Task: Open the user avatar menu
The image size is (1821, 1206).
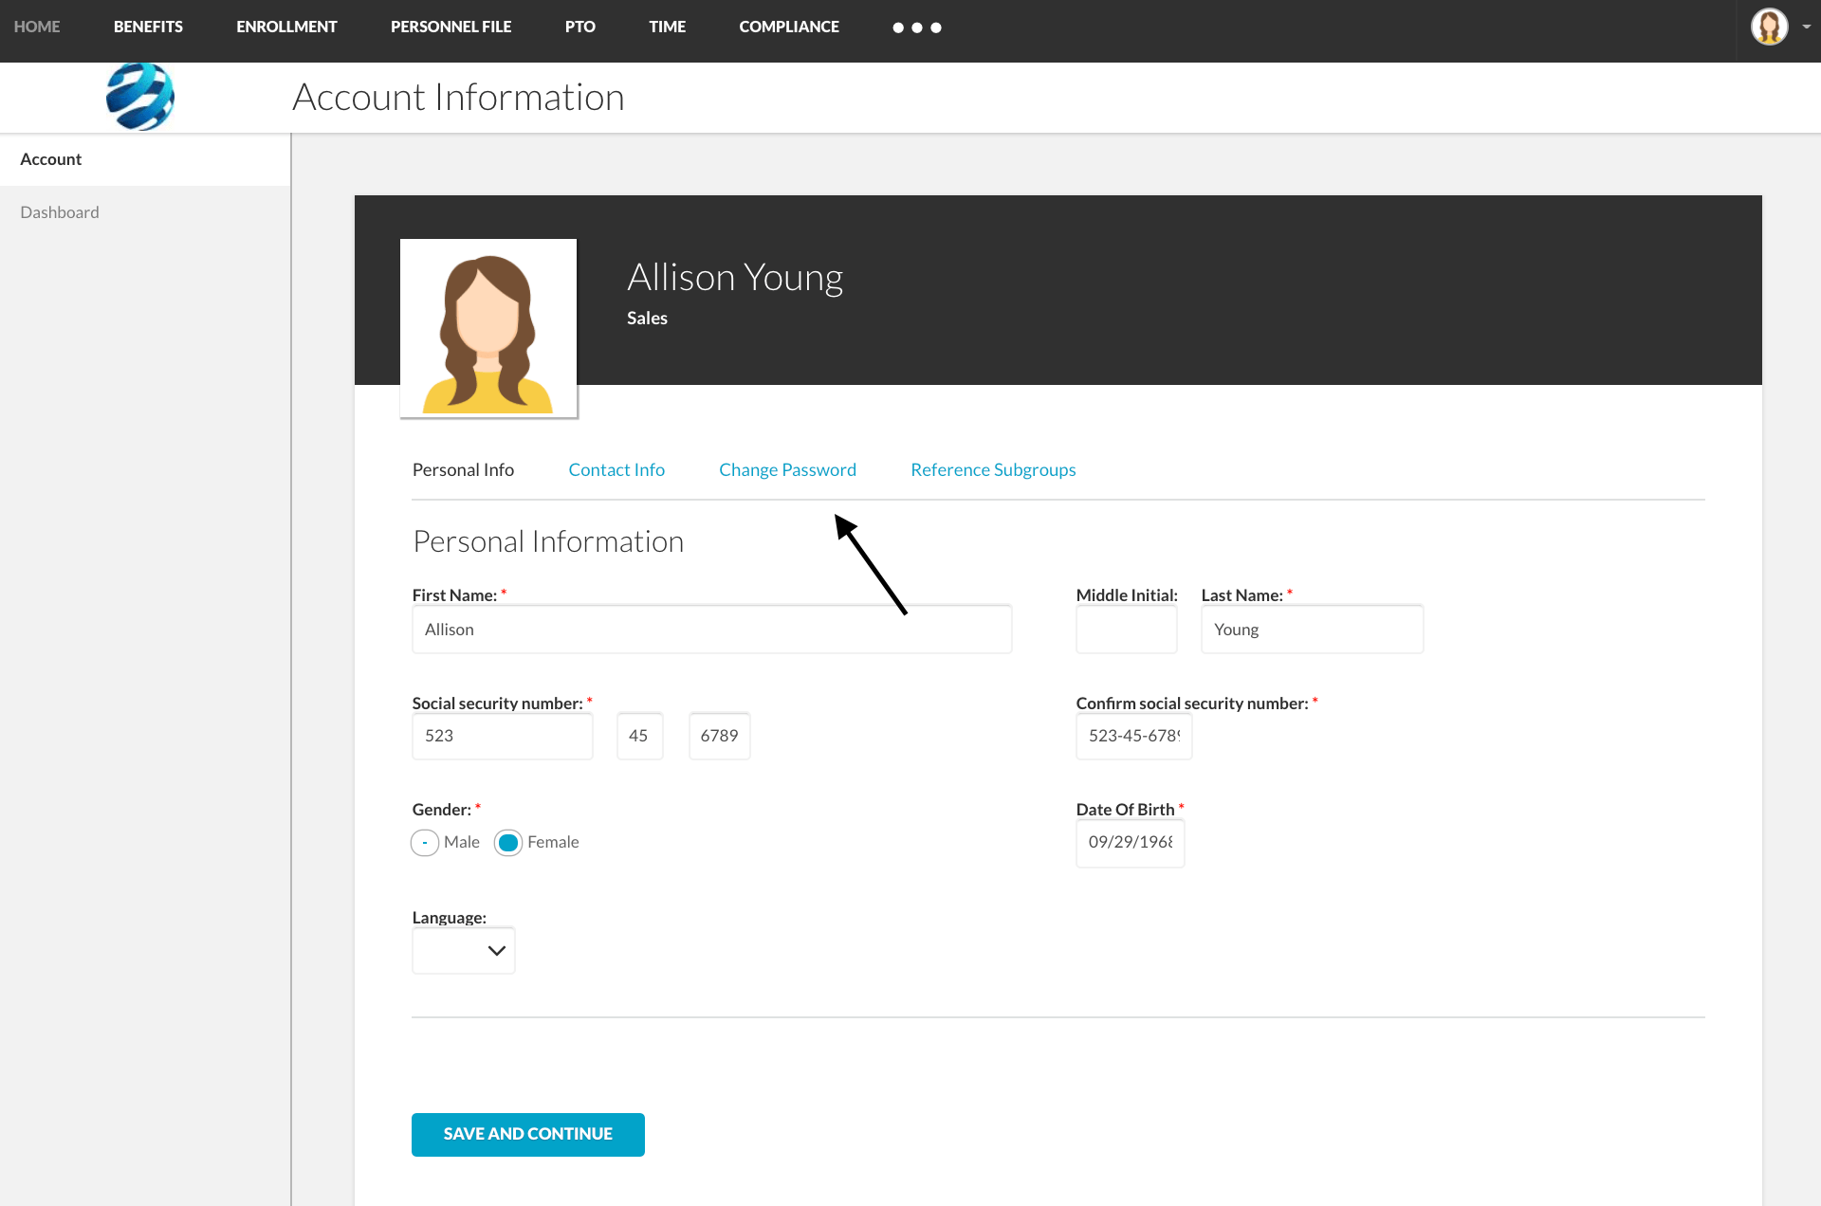Action: (x=1770, y=27)
